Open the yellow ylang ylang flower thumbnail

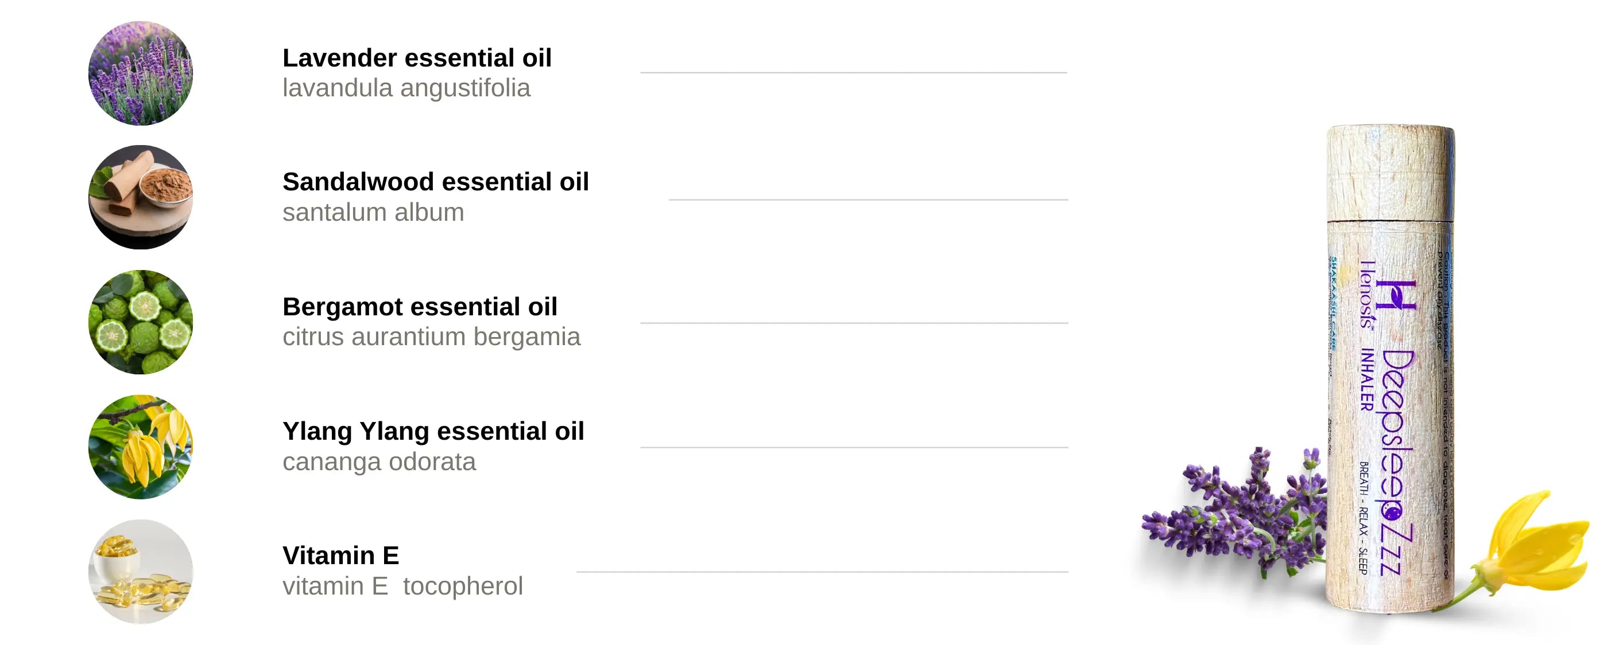coord(141,447)
